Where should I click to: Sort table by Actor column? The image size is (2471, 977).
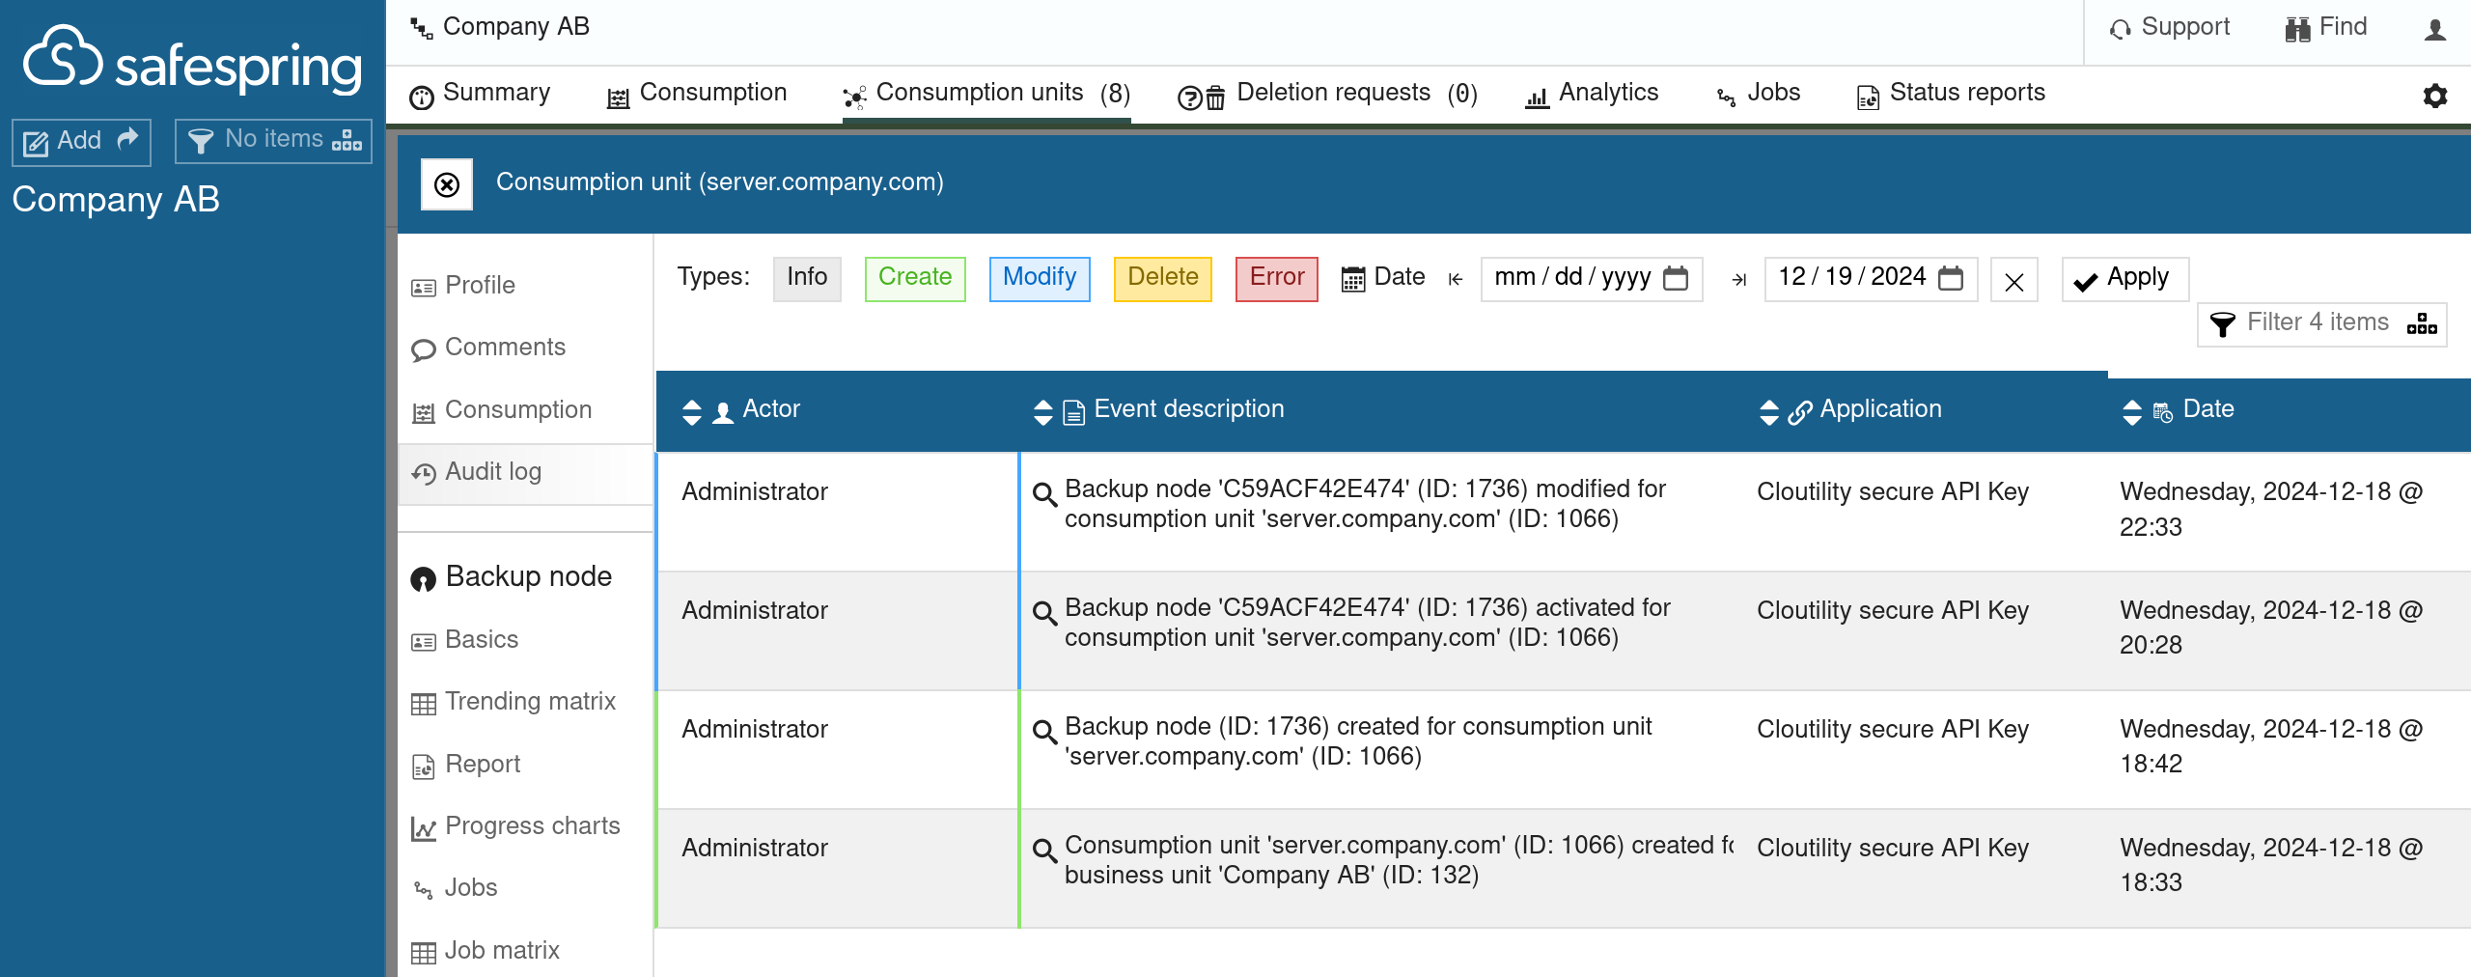coord(692,412)
